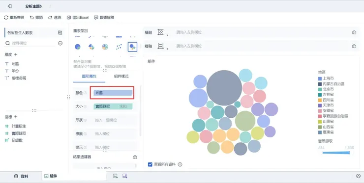This screenshot has width=364, height=183.
Task: Click the 撤銷 undo button
Action: pyautogui.click(x=36, y=17)
